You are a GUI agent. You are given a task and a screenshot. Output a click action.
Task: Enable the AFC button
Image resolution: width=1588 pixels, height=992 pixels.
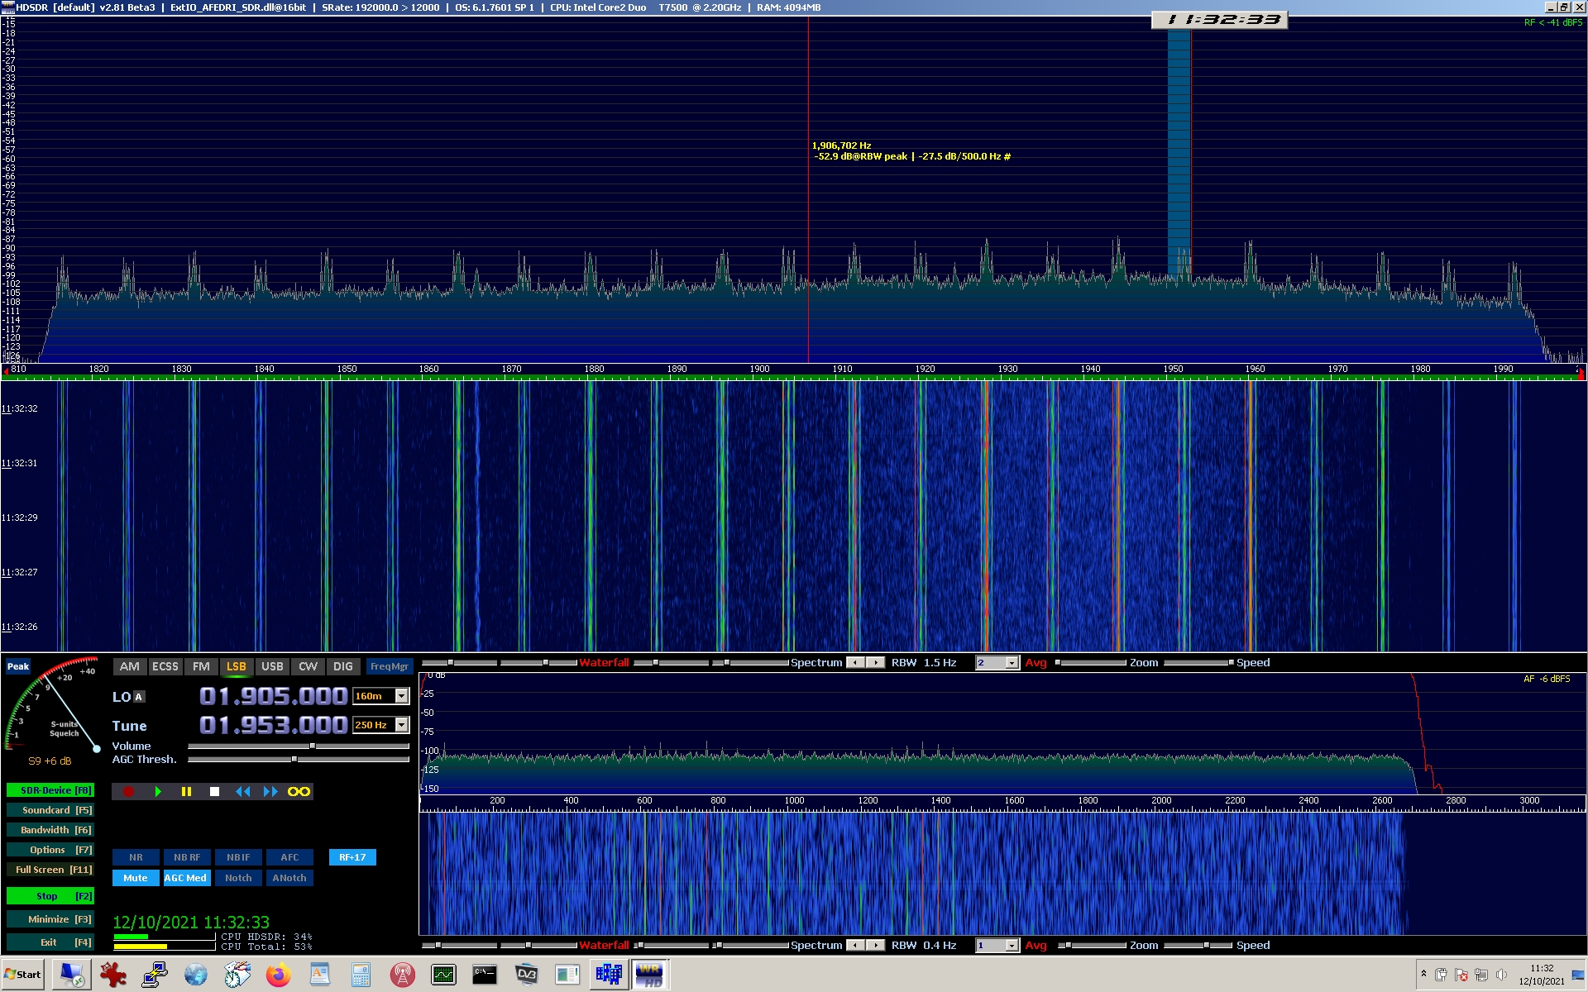(289, 857)
